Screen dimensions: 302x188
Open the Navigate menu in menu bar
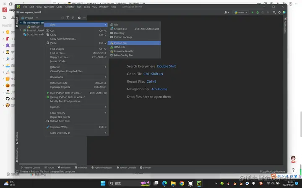click(x=49, y=7)
